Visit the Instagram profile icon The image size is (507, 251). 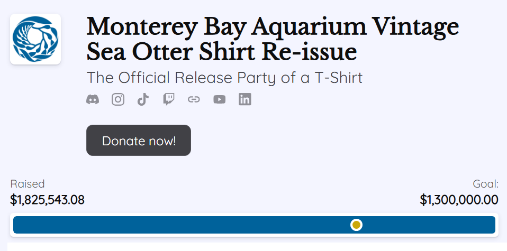pos(118,99)
